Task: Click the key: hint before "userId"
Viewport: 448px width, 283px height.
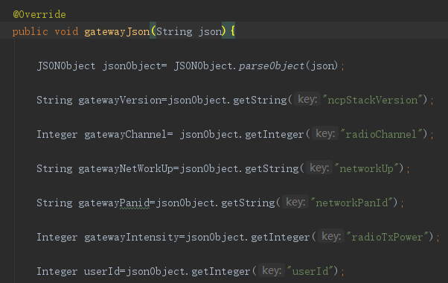Action: pos(272,271)
